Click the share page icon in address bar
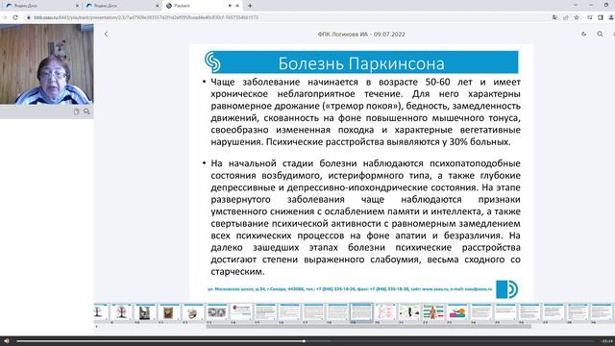Viewport: 615px width, 346px height. coord(566,17)
